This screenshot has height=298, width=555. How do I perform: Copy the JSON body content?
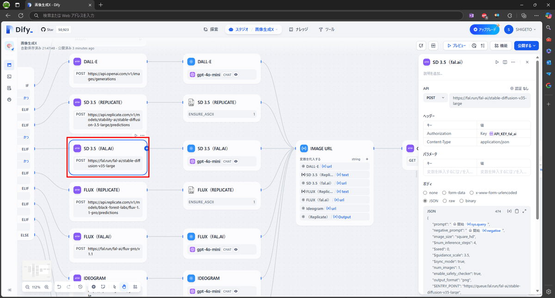pyautogui.click(x=517, y=211)
